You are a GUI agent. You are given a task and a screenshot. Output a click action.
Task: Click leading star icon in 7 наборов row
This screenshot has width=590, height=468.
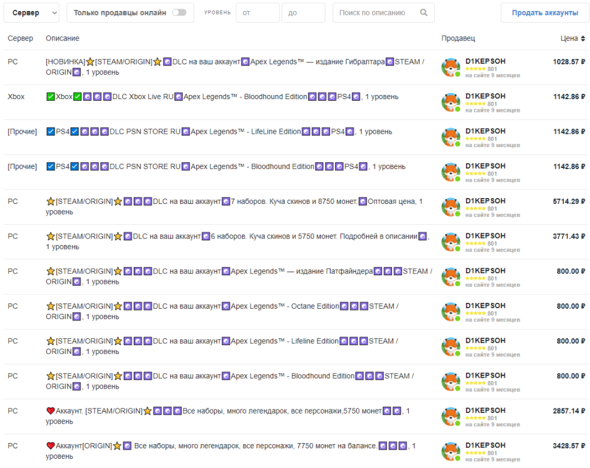click(x=50, y=202)
